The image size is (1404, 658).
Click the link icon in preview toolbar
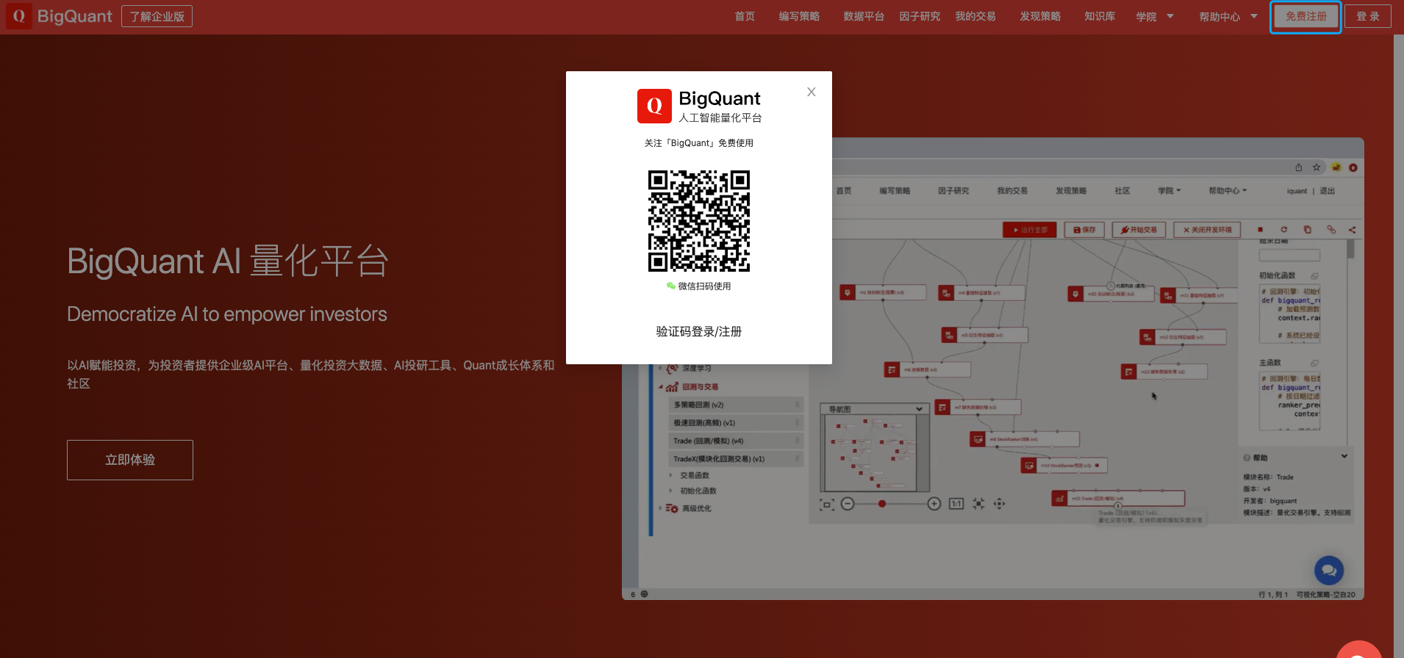1330,230
